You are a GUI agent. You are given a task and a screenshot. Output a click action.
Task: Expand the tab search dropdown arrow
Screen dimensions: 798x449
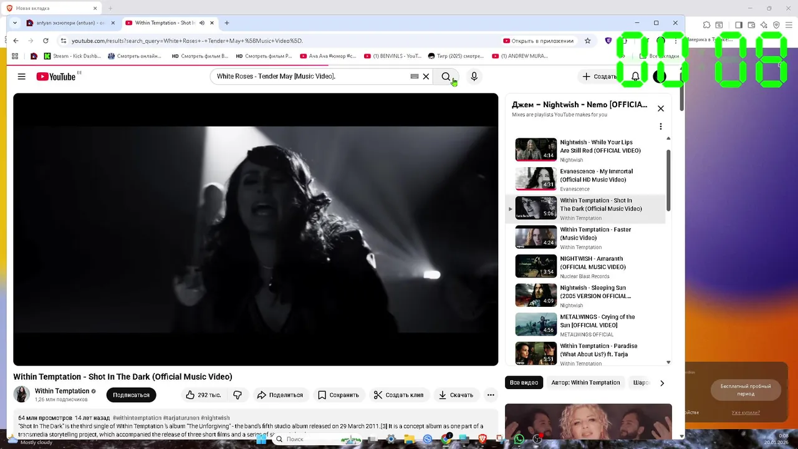pyautogui.click(x=15, y=23)
